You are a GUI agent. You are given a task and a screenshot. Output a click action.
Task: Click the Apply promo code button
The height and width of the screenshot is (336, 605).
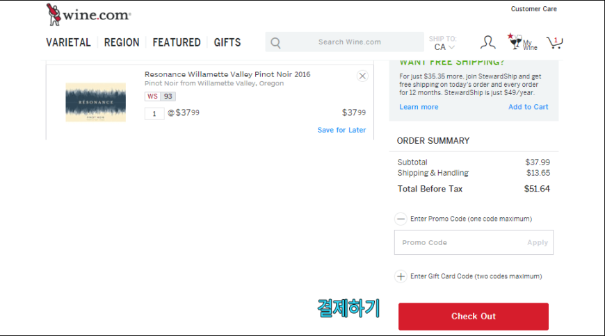(538, 242)
